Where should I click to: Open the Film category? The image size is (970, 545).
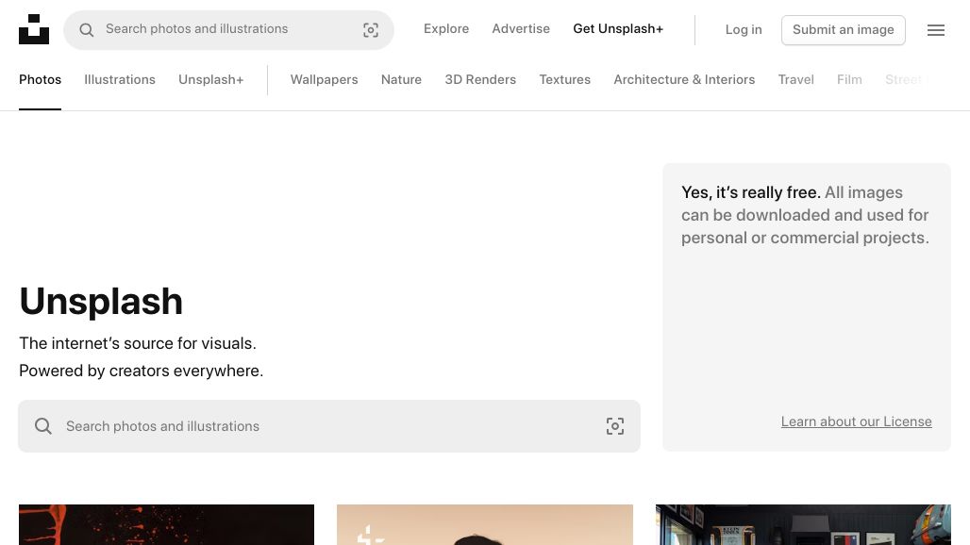(849, 80)
